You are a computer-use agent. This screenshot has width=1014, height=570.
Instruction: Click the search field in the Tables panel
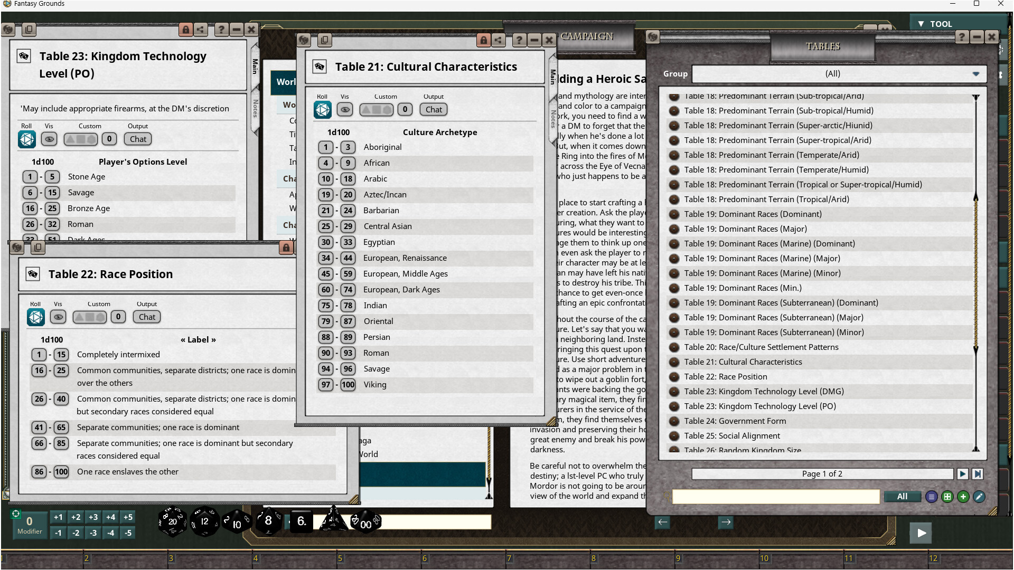click(x=775, y=497)
